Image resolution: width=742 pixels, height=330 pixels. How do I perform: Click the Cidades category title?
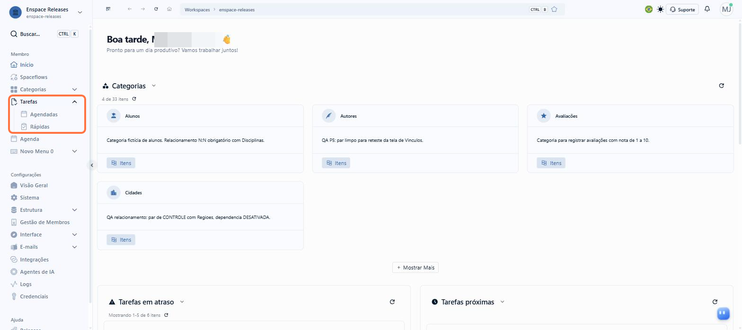133,193
